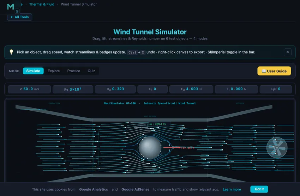
Task: Click the sphere test object in tunnel
Action: (150, 148)
